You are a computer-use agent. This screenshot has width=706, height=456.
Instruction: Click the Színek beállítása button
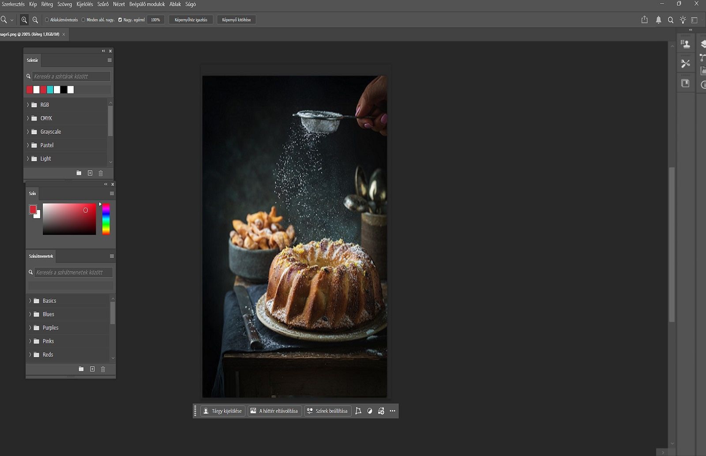point(328,411)
